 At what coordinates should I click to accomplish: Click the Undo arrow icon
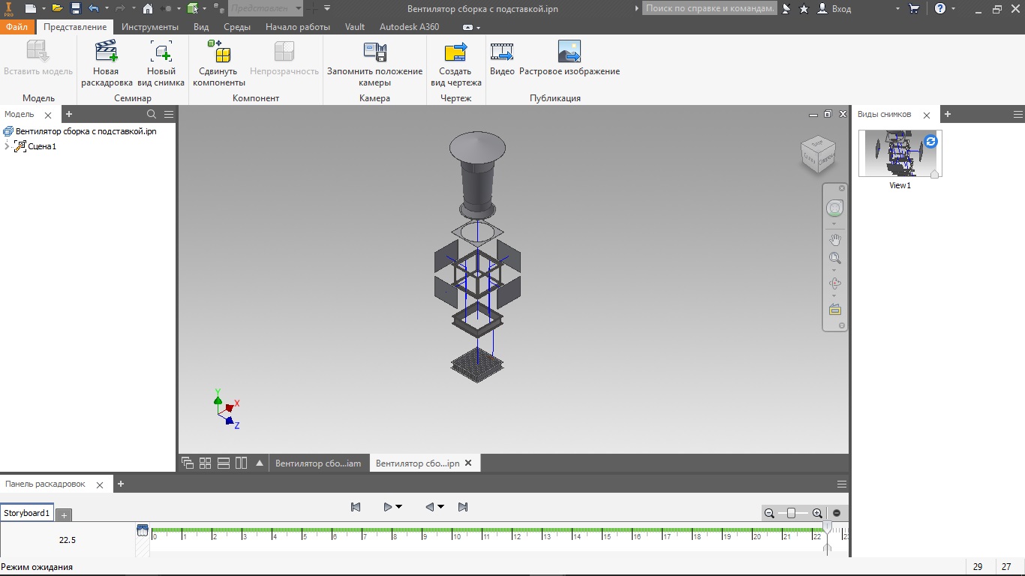pos(94,8)
